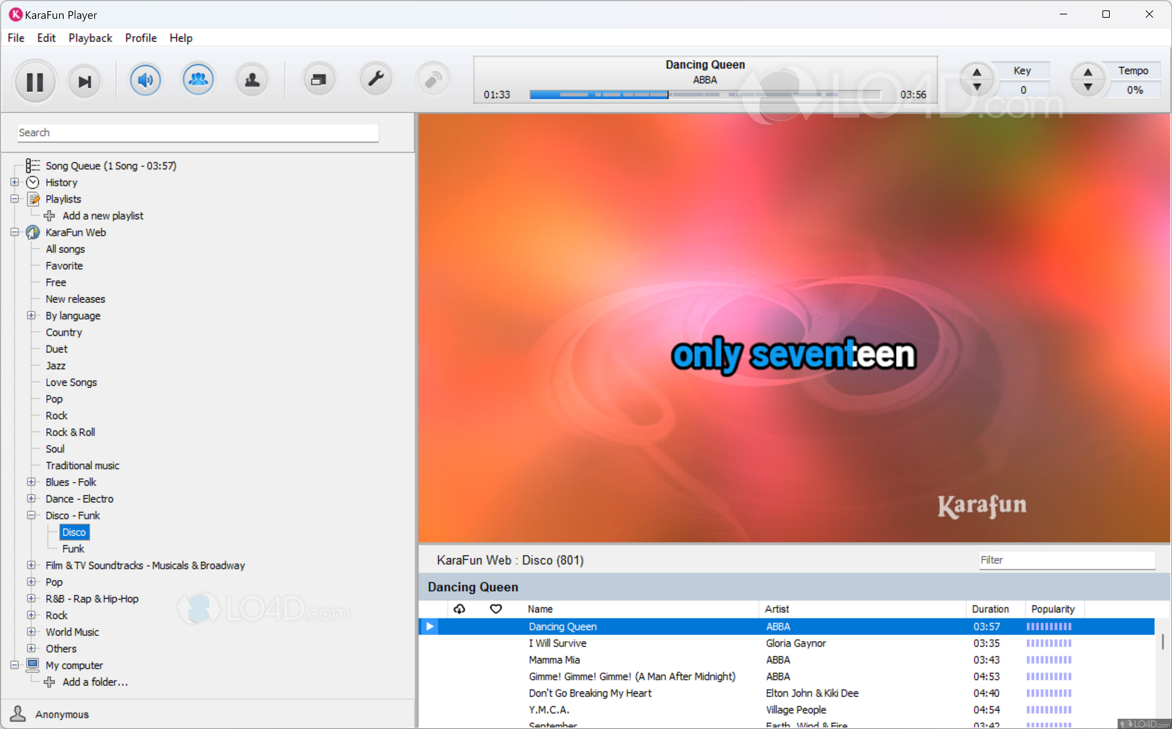Image resolution: width=1172 pixels, height=729 pixels.
Task: Select Country category
Action: [64, 332]
